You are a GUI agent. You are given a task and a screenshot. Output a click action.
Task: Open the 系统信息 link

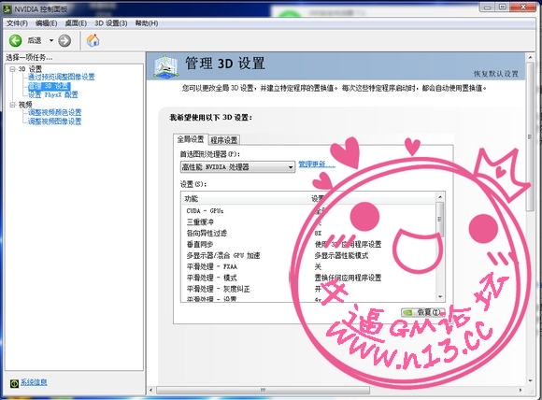(x=34, y=382)
